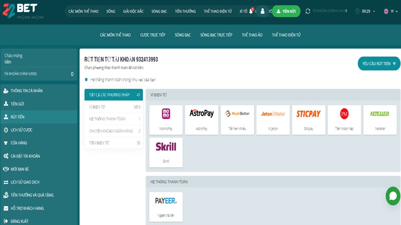Viewport: 401px width, 225px height.
Task: Choose MuchBetter withdrawal method
Action: (237, 119)
